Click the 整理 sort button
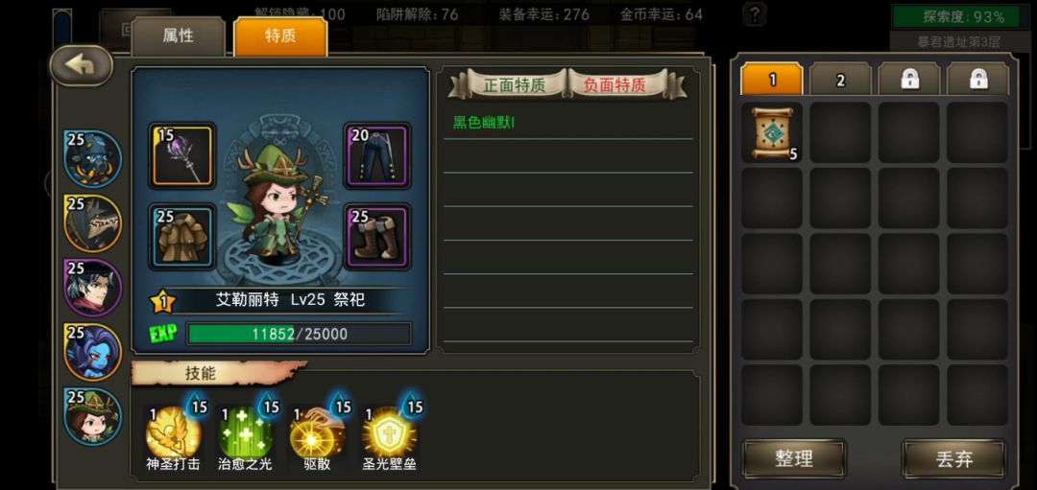 tap(794, 459)
